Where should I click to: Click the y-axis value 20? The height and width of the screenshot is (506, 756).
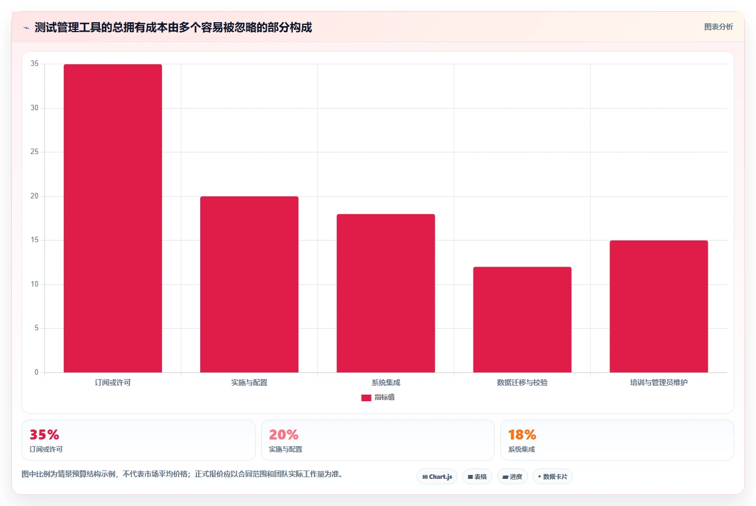pyautogui.click(x=34, y=196)
